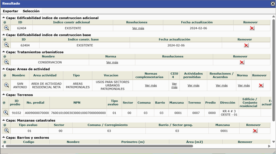
Task: Remove the CONSERVACION tratamiento row
Action: coord(242,62)
